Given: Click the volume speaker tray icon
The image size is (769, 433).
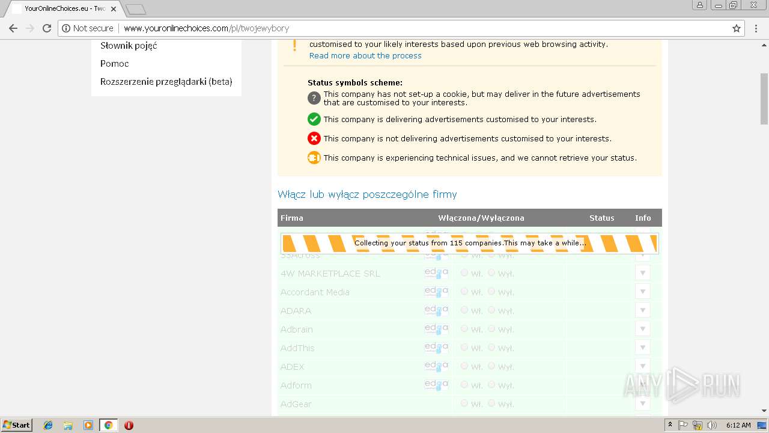Looking at the screenshot, I should click(712, 425).
